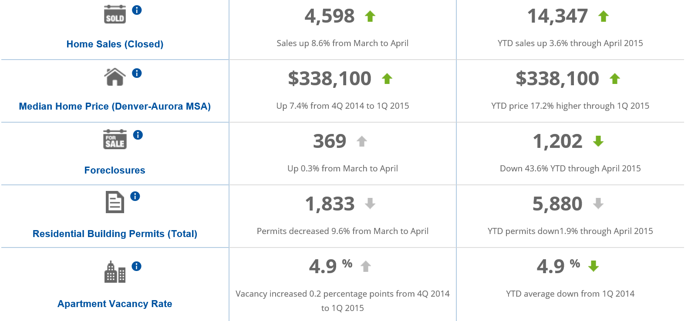The height and width of the screenshot is (321, 688).
Task: Open info icon next to Foreclosures sign
Action: pyautogui.click(x=138, y=135)
